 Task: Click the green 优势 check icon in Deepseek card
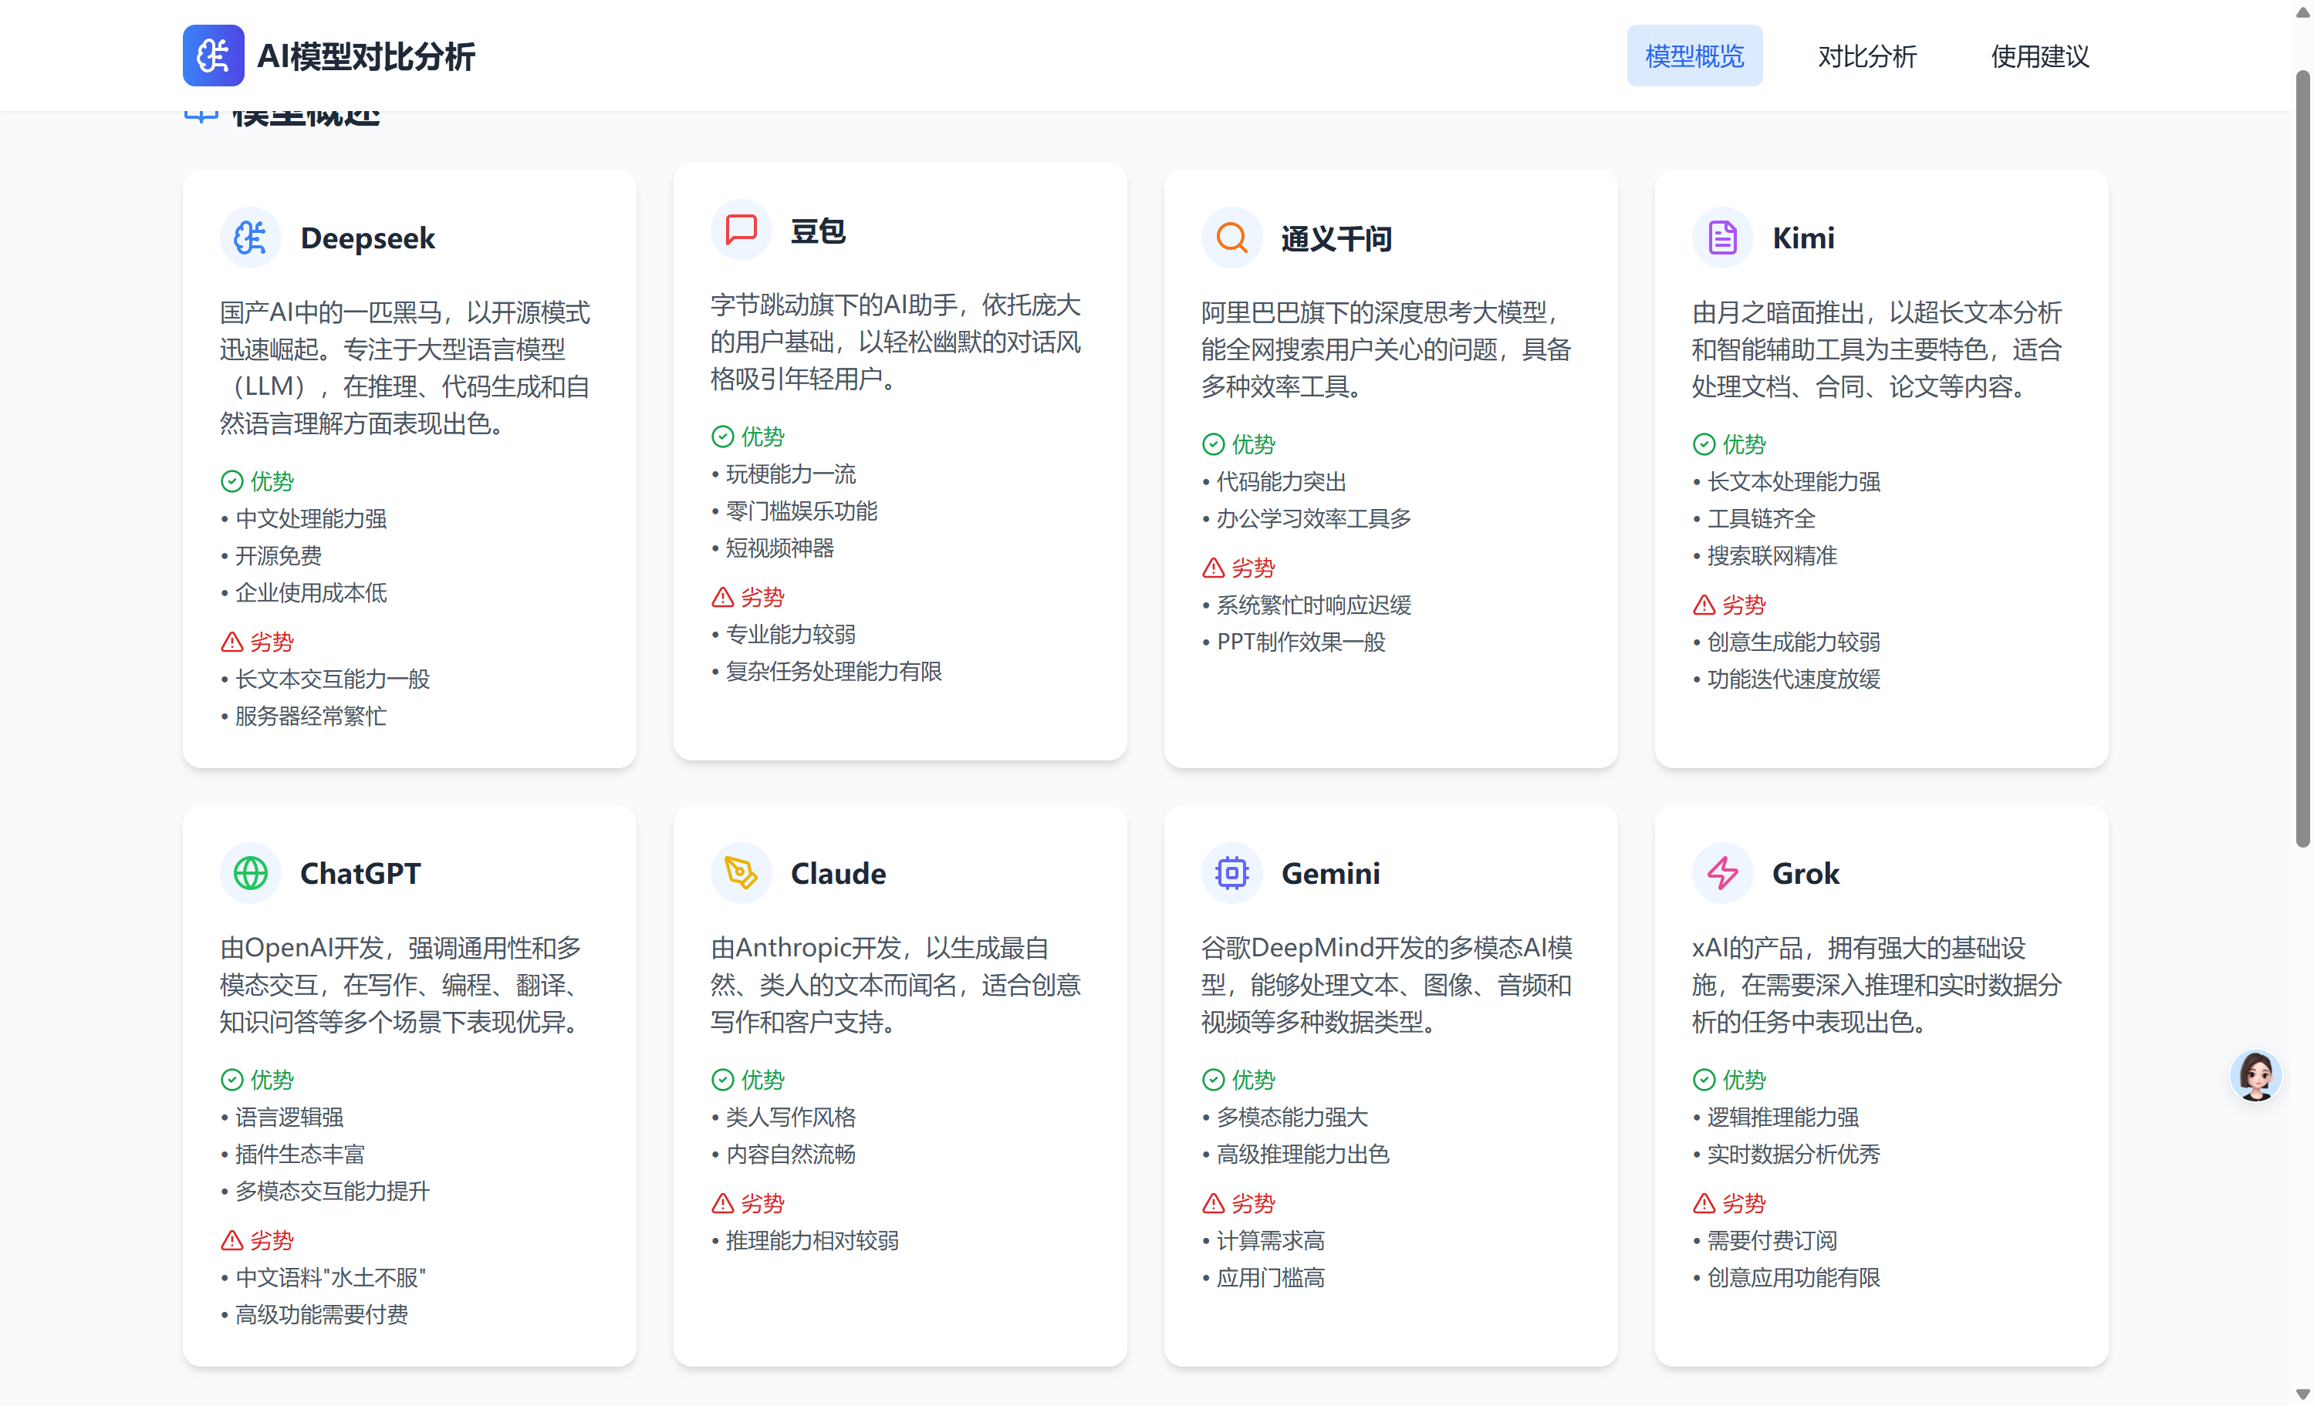click(232, 481)
